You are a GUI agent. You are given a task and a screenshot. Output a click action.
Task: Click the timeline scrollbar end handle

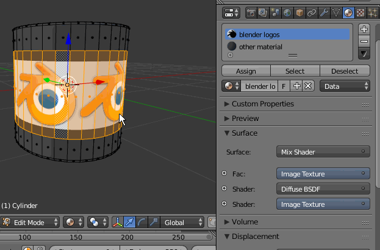click(209, 237)
